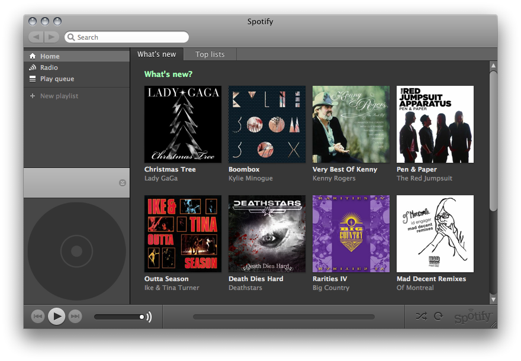
Task: Open the Big Country Rarities IV cover
Action: pos(351,234)
